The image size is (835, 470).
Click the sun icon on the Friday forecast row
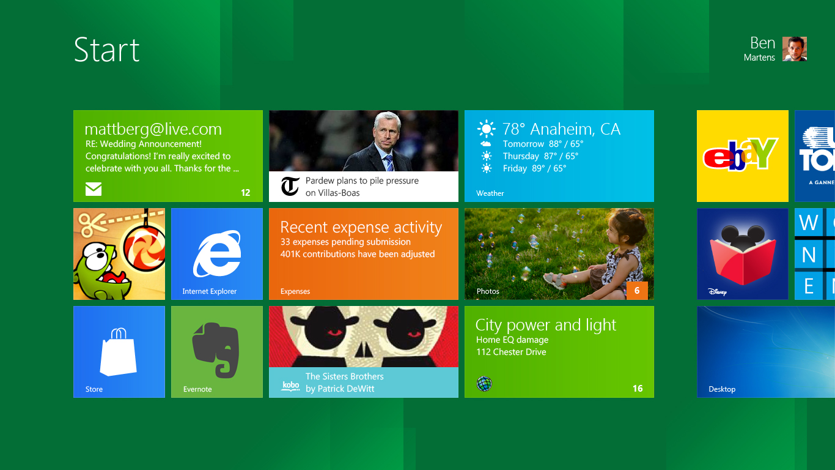(x=487, y=168)
